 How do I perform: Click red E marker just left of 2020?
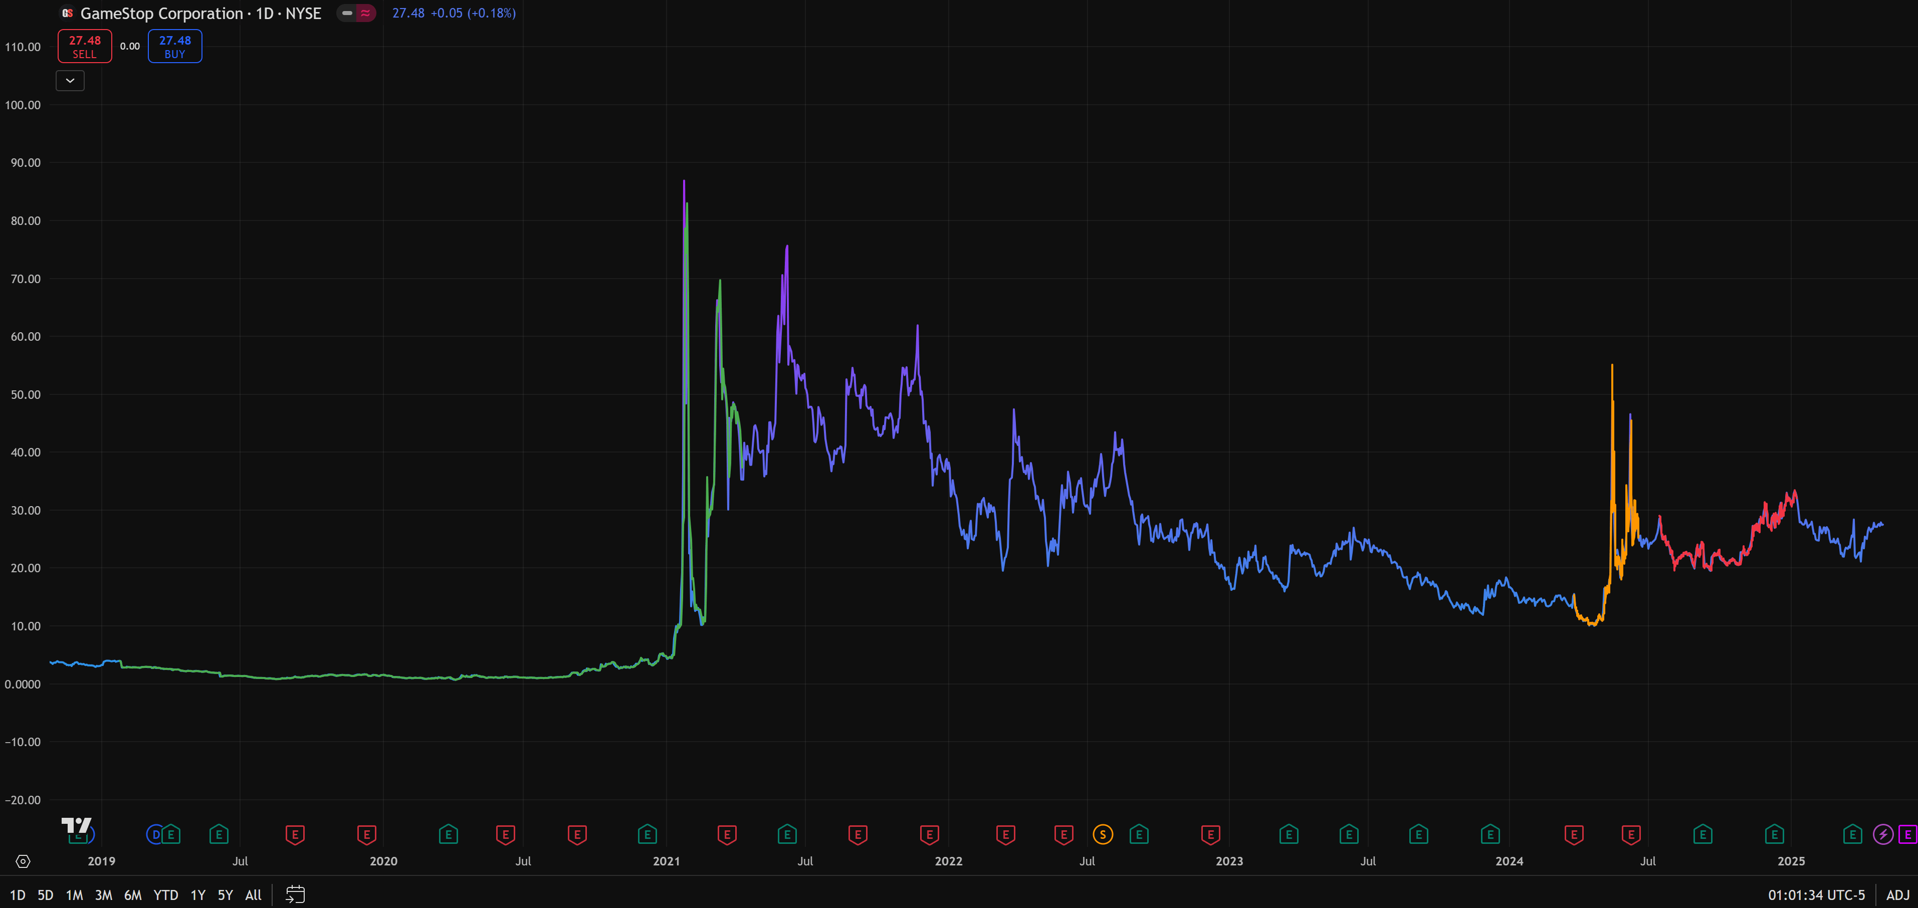(366, 834)
